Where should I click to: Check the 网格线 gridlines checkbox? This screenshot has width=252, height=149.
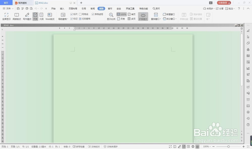tap(80, 14)
